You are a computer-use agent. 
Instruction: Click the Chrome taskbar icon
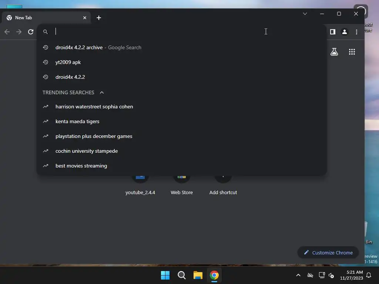[x=214, y=275]
